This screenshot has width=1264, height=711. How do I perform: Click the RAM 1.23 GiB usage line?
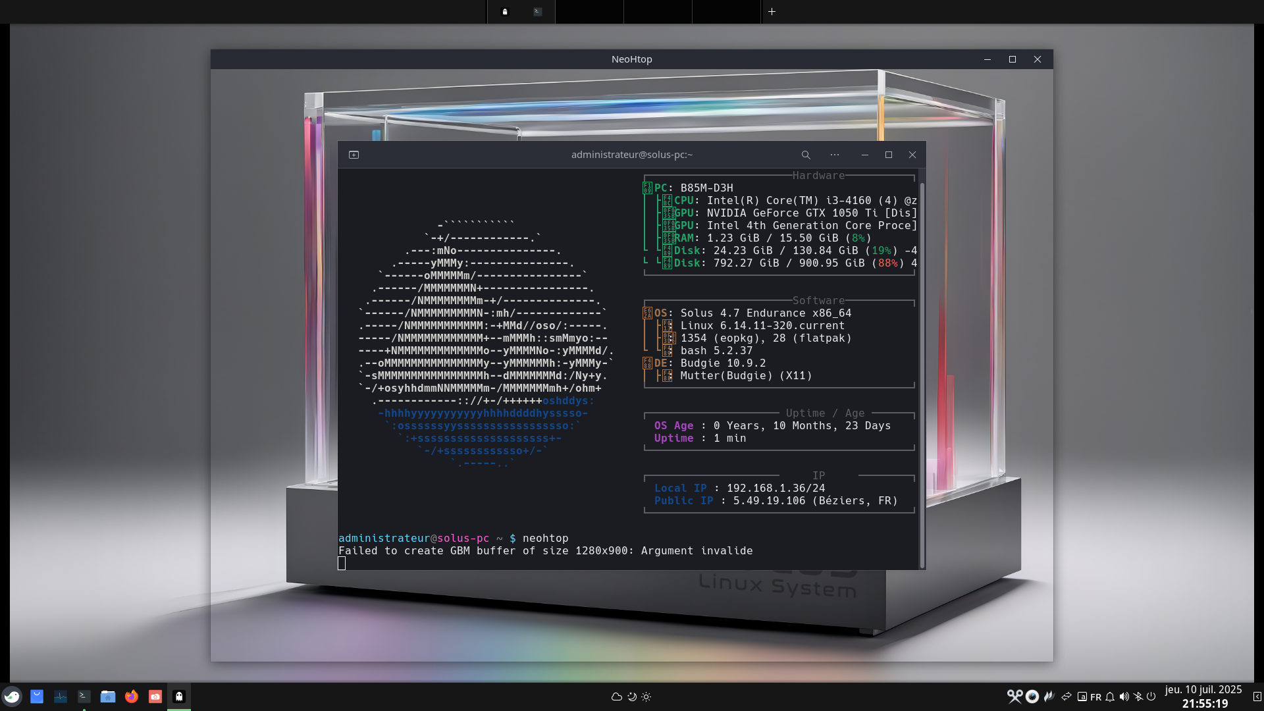pos(767,238)
